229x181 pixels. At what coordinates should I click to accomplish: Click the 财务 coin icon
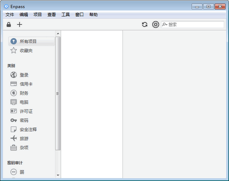[14, 93]
